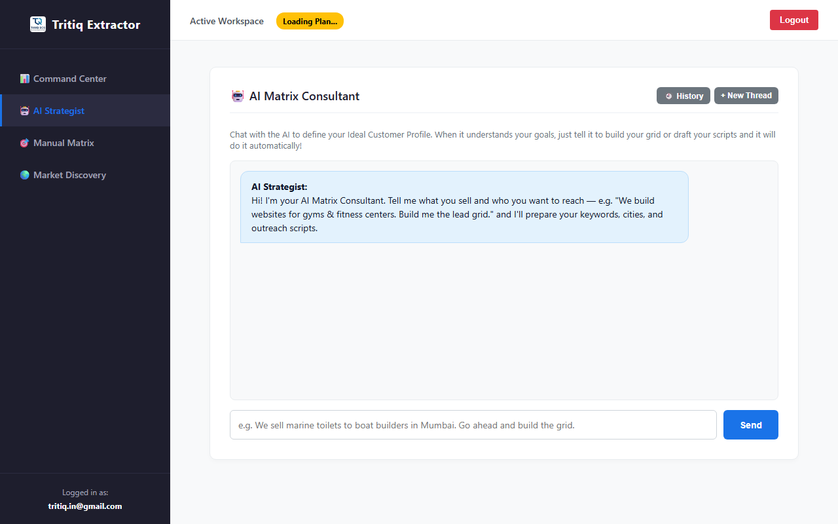Screen dimensions: 838x524
Task: Click the AI Strategist greeting message bubble
Action: coord(464,207)
